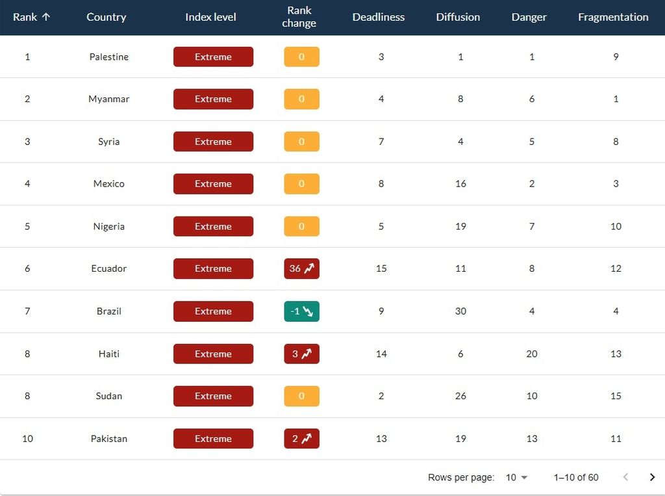Screen dimensions: 665x496
Task: Sort table by Country column header
Action: click(x=107, y=17)
